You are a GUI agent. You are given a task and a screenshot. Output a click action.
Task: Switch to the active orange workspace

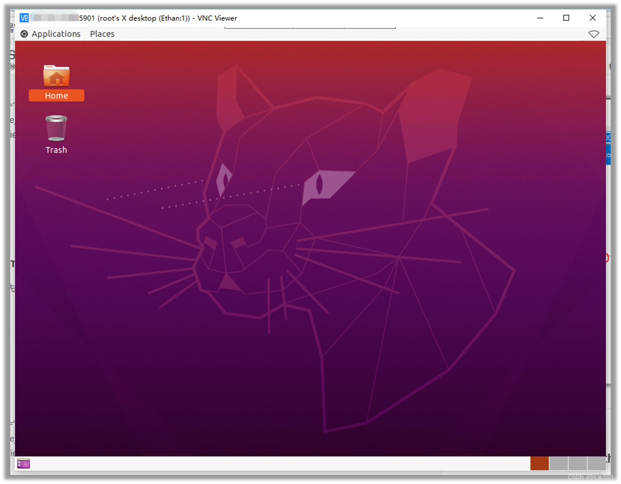point(539,463)
